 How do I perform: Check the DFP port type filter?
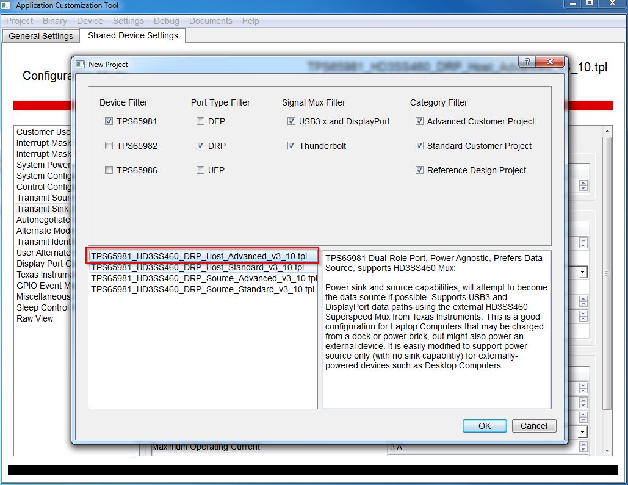[200, 121]
